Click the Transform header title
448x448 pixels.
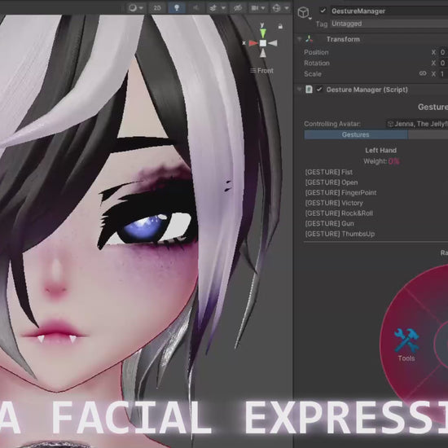(343, 39)
